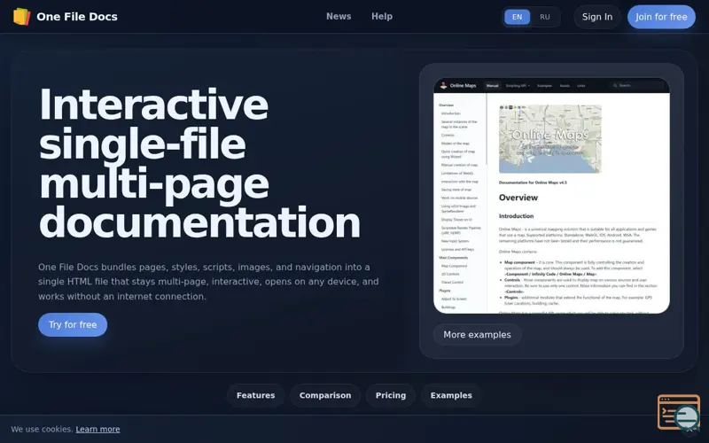This screenshot has height=443, width=709.
Task: Jump to the Comparison section
Action: (325, 395)
